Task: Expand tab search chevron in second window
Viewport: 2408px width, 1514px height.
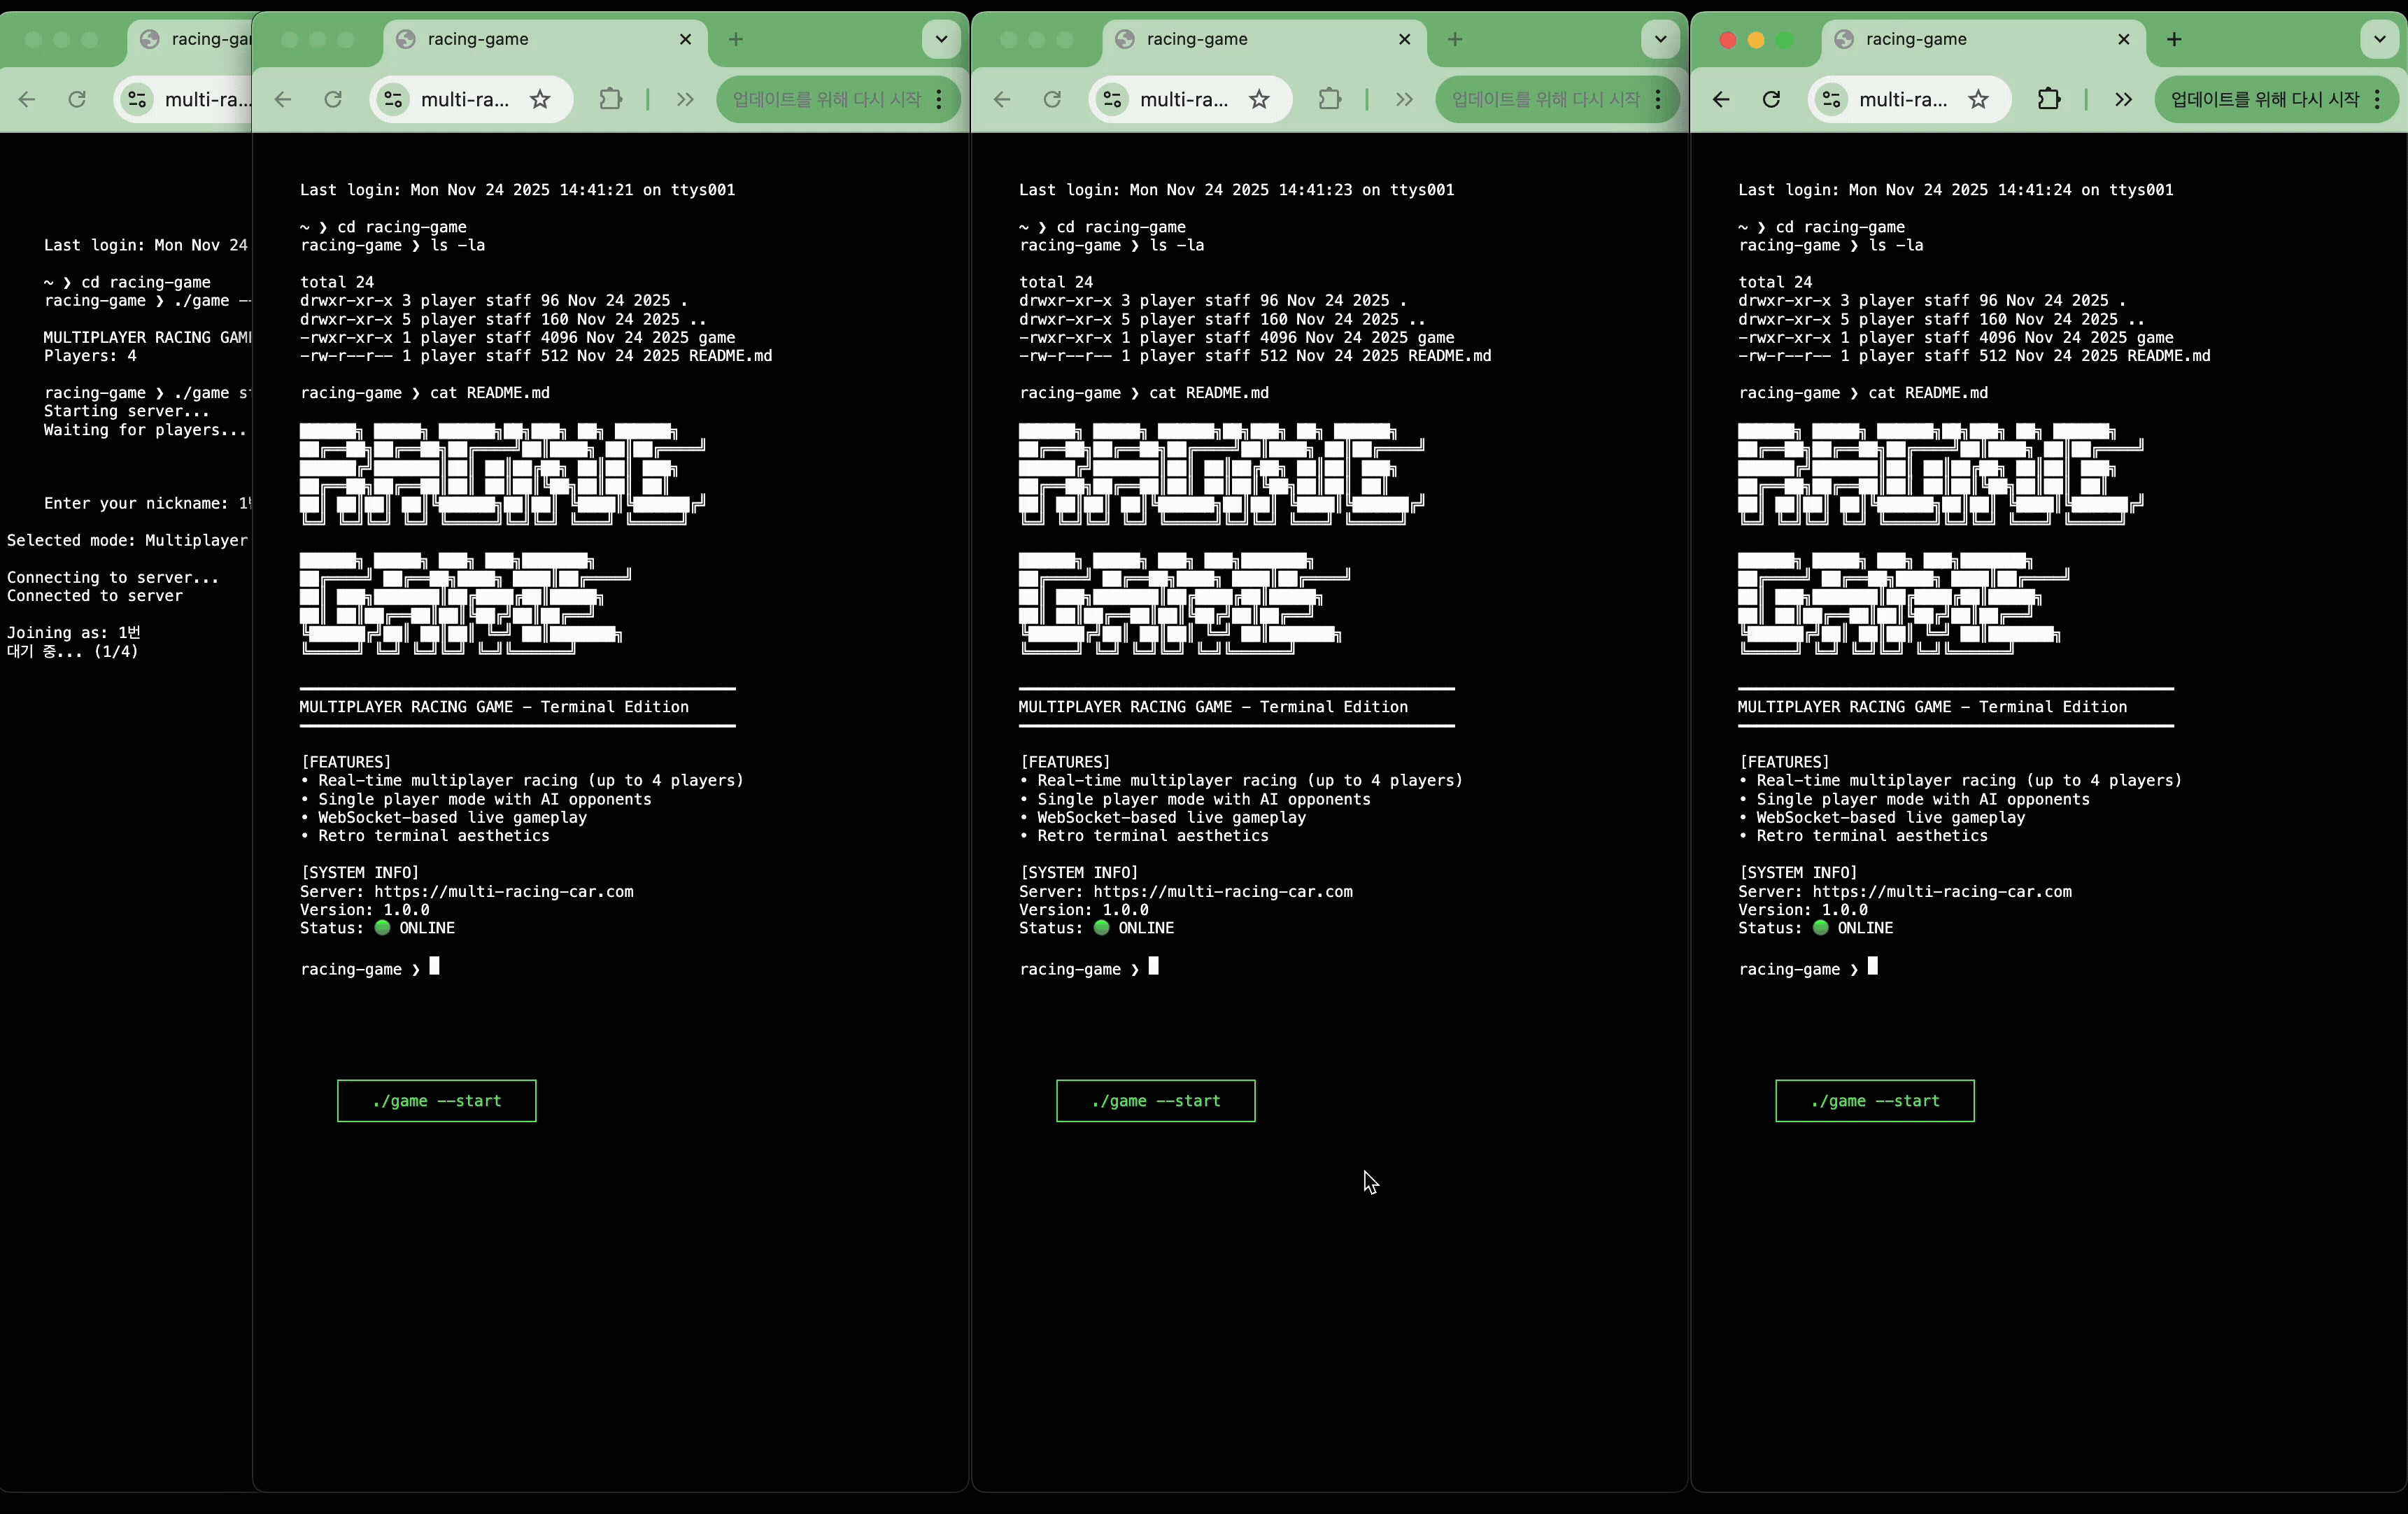Action: click(x=941, y=39)
